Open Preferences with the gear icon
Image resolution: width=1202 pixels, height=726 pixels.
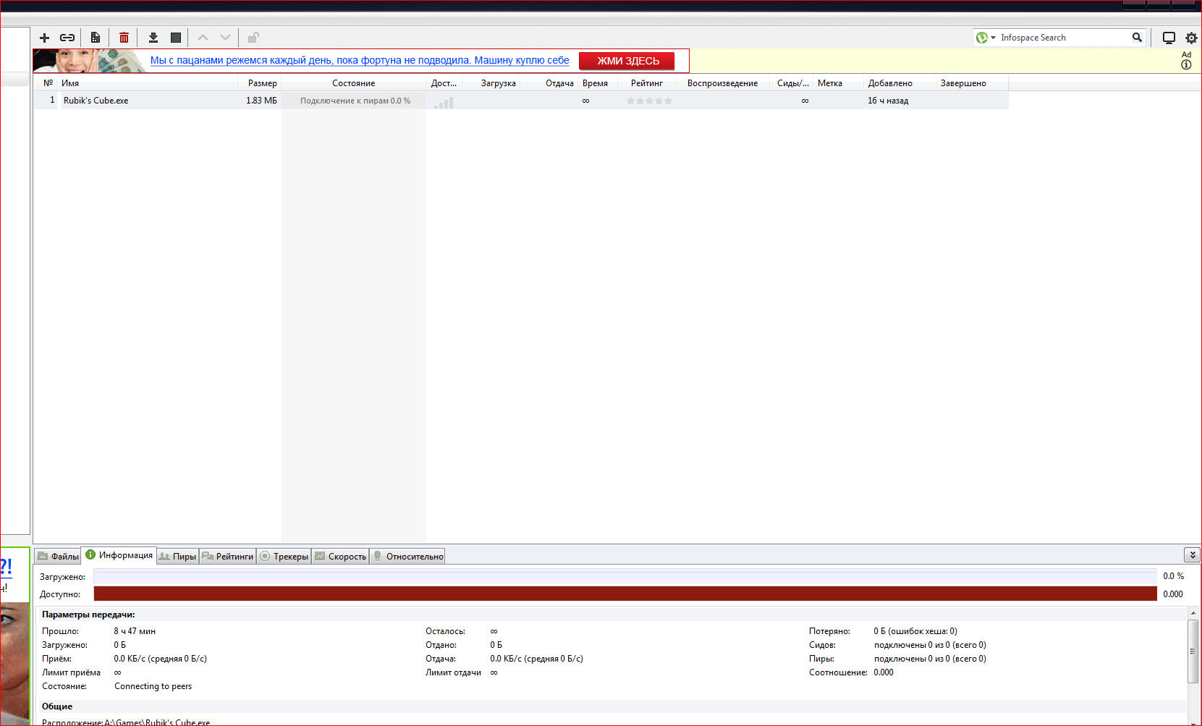coord(1191,38)
